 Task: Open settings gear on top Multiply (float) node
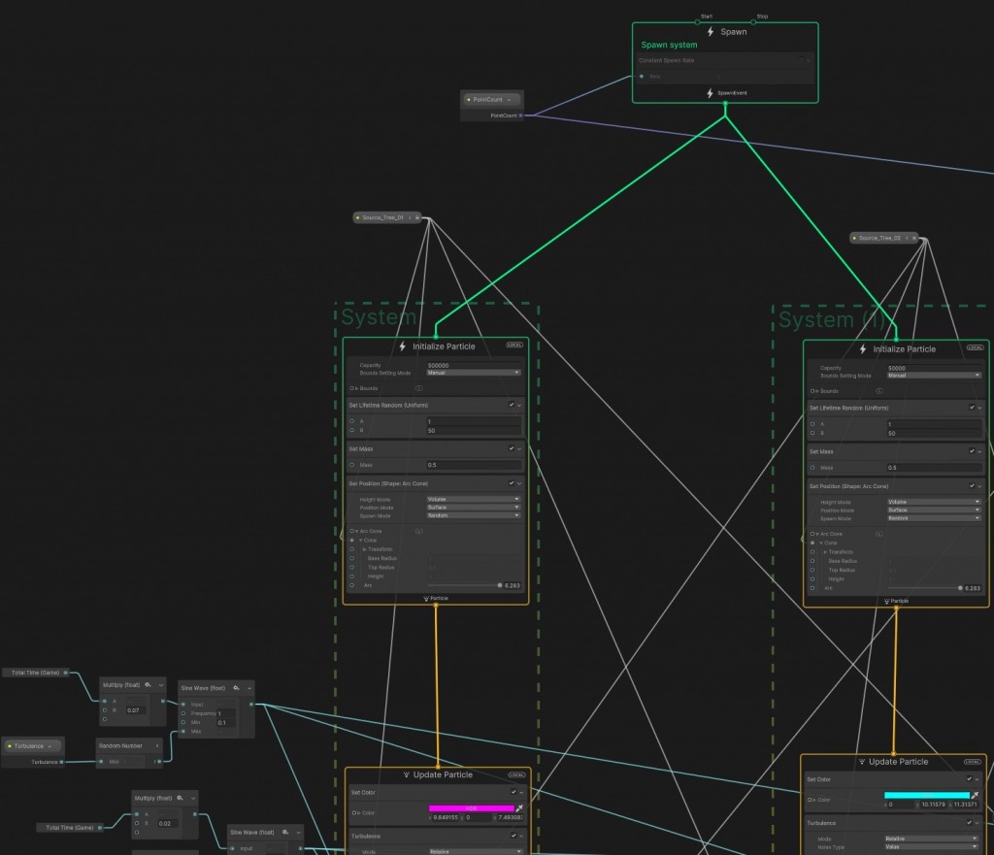point(148,685)
